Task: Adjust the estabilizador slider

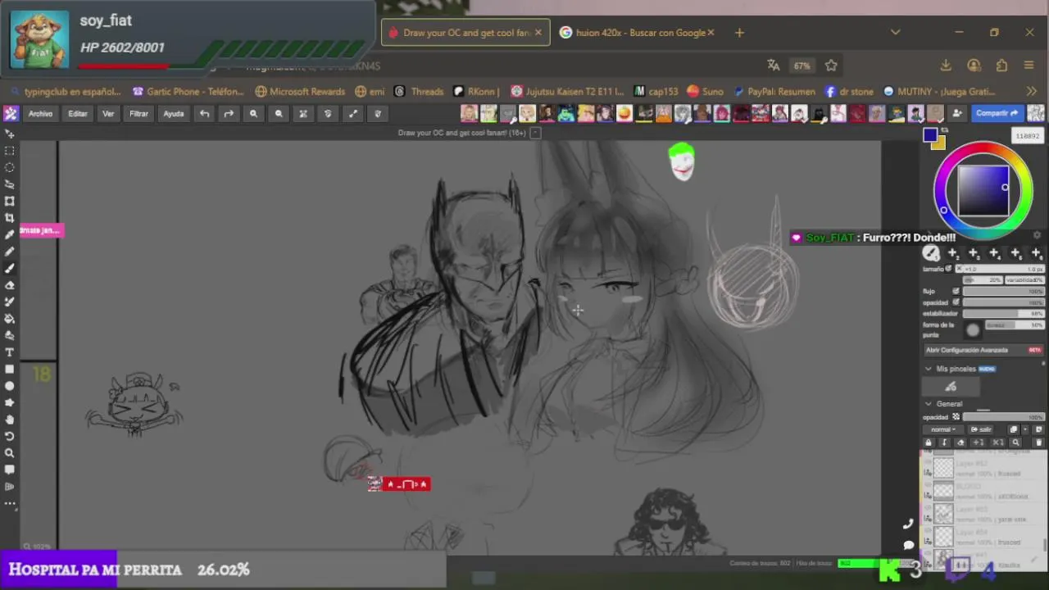Action: click(1003, 314)
